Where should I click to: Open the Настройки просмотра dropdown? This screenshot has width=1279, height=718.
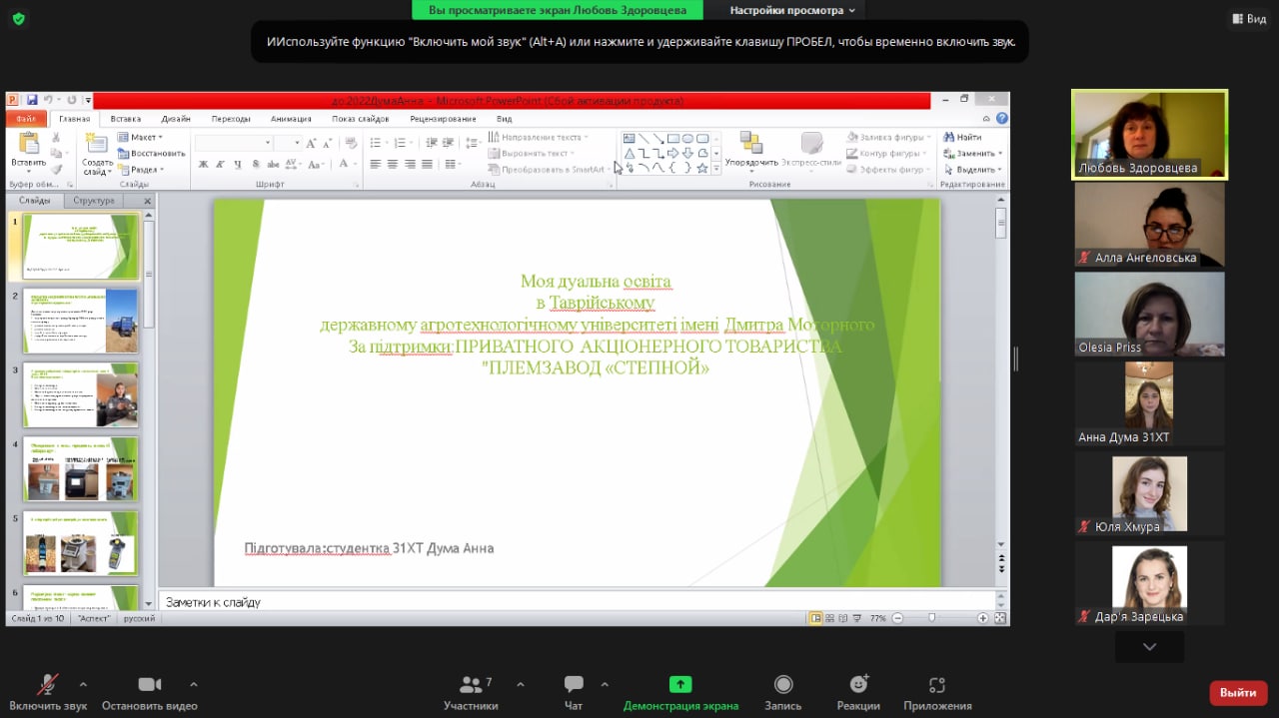792,10
